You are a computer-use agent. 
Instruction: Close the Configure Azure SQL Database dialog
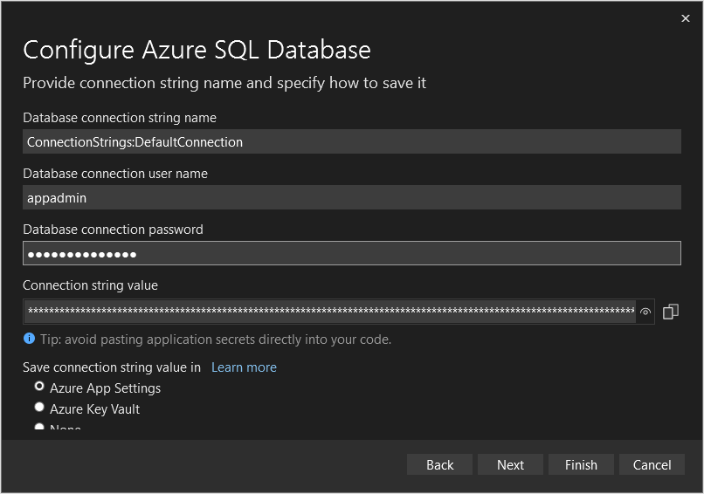(x=686, y=18)
